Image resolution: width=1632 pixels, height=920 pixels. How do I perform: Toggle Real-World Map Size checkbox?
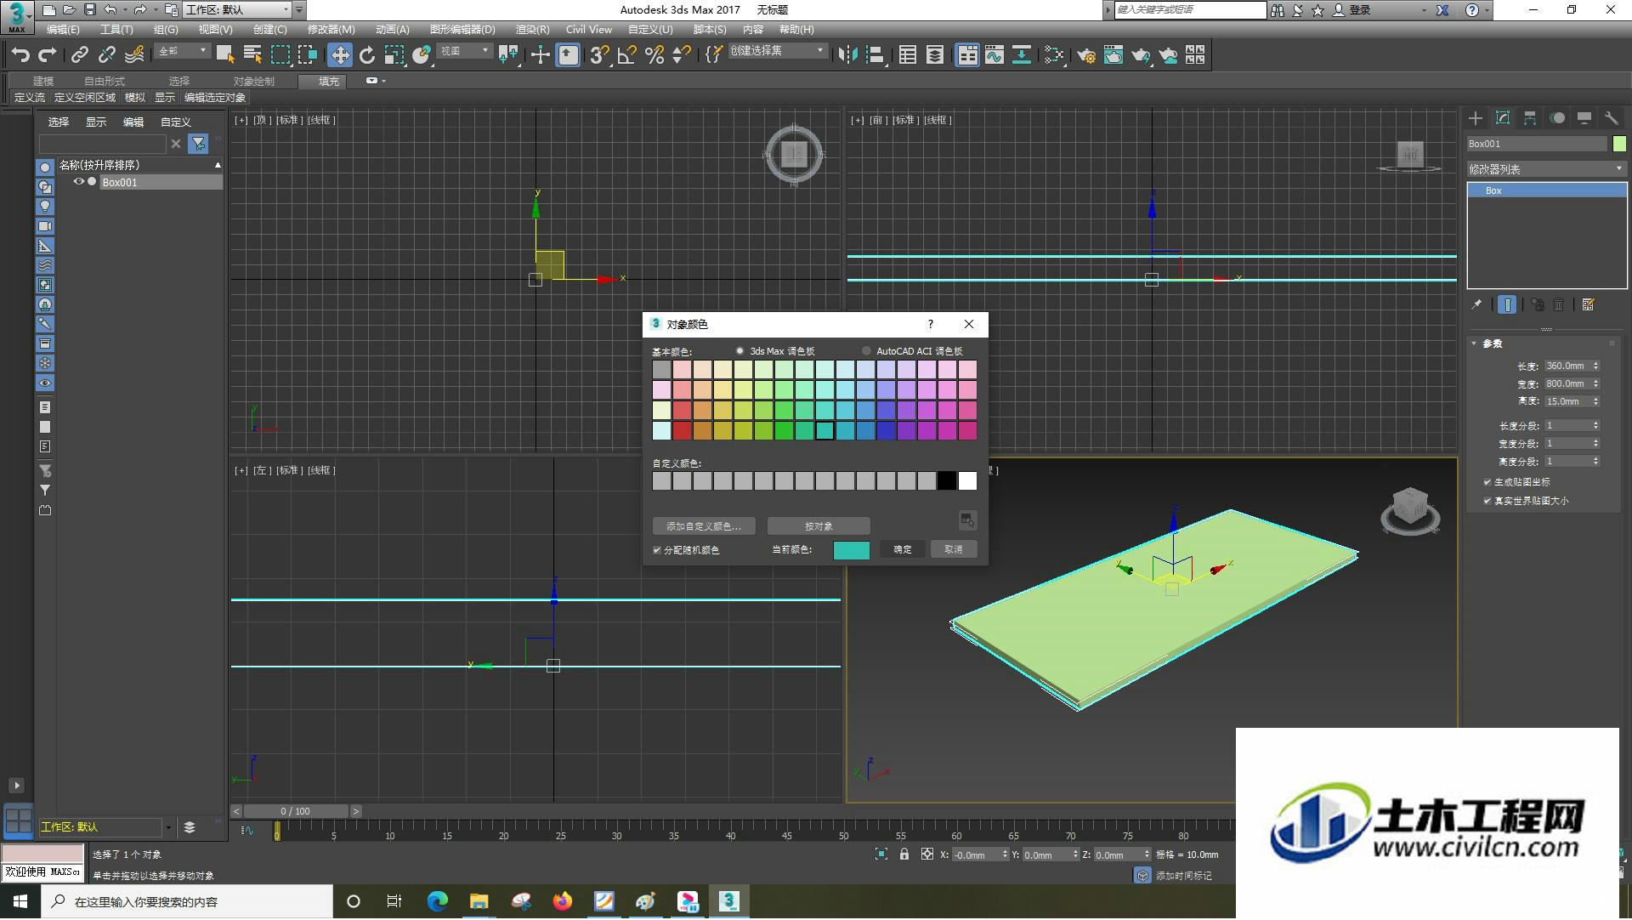pos(1487,501)
